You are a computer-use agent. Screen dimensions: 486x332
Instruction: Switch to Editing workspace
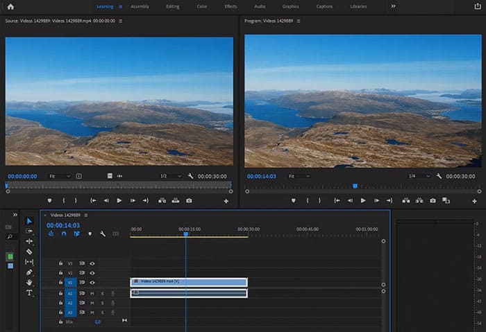(173, 6)
